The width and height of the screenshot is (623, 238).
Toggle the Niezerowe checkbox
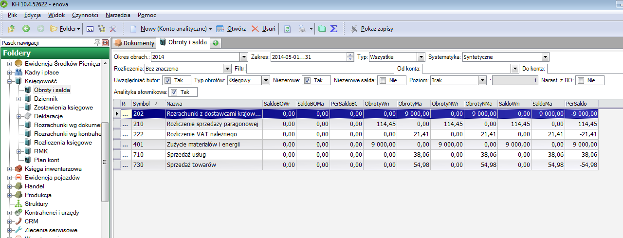pos(307,80)
